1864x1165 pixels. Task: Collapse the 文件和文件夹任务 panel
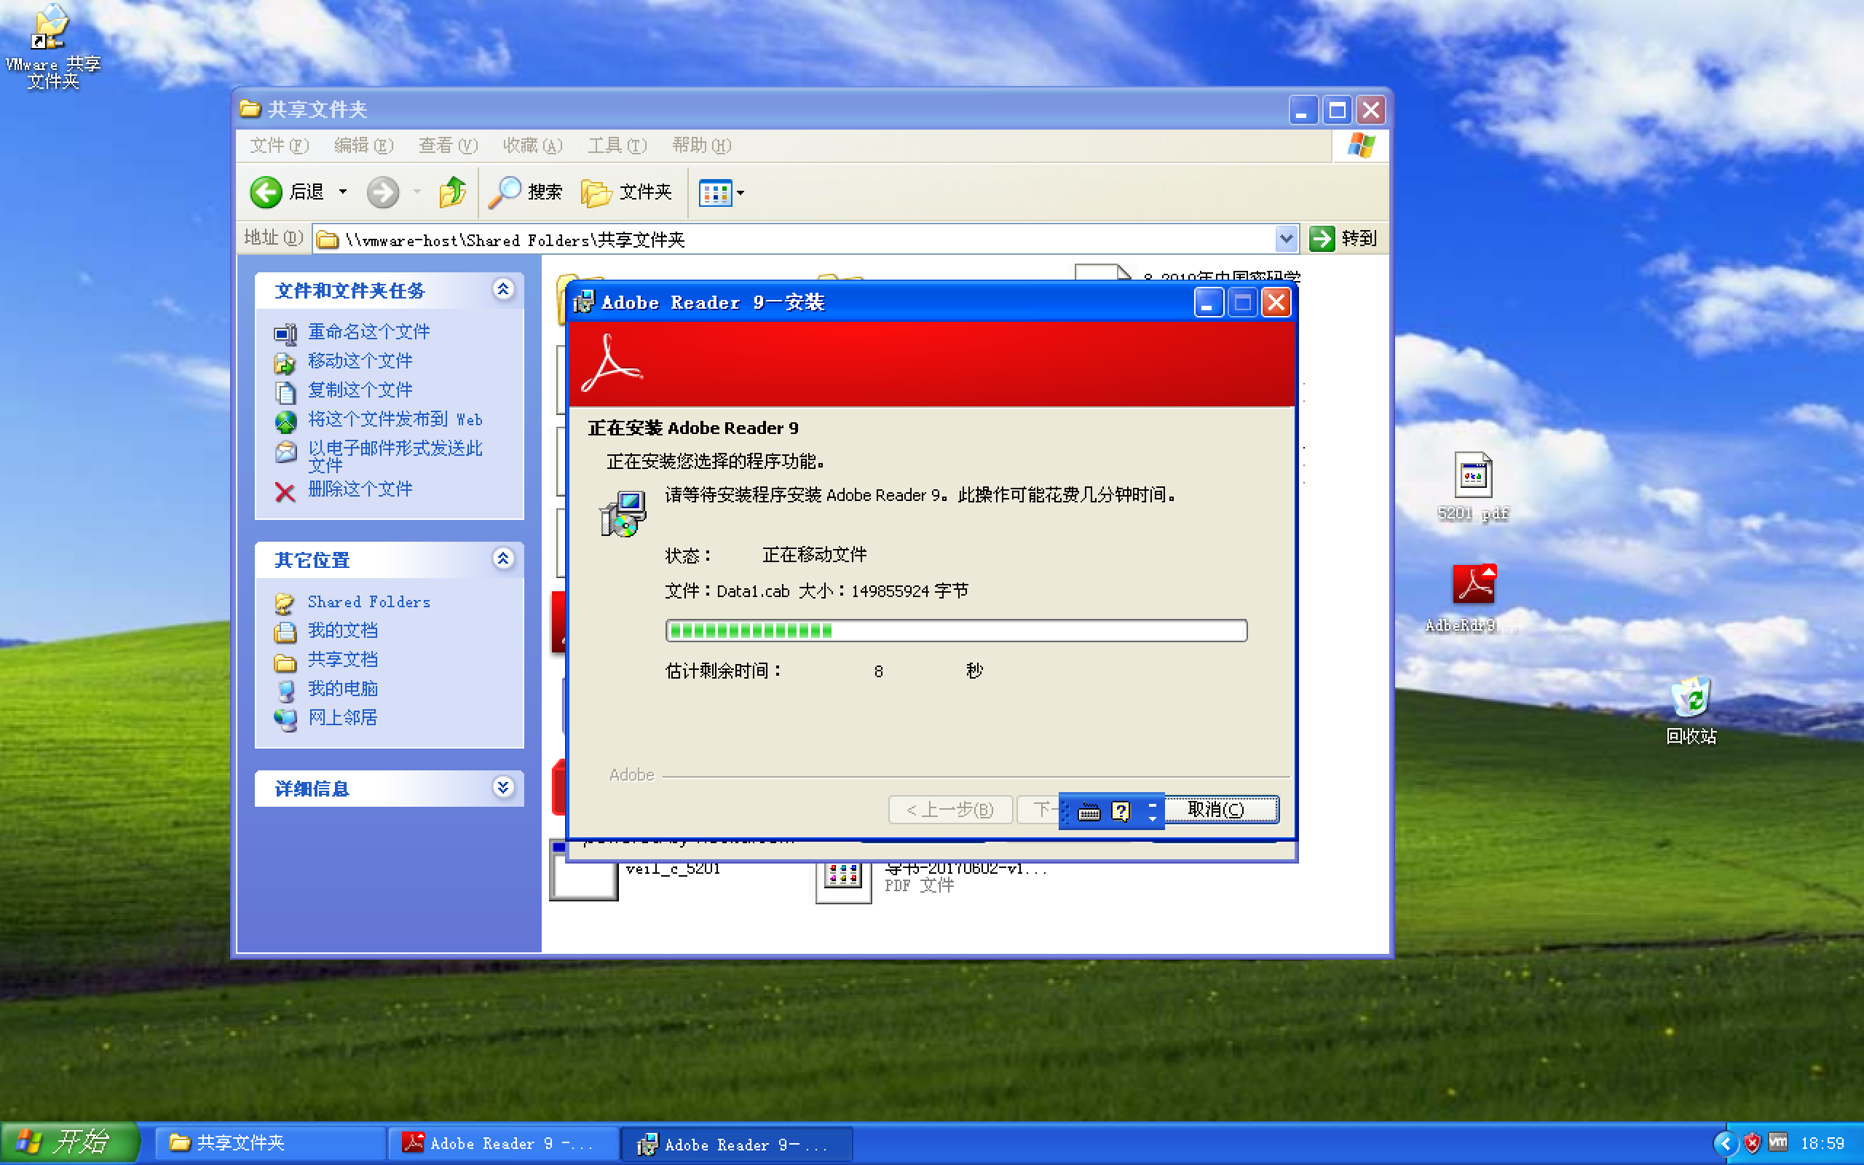coord(503,290)
